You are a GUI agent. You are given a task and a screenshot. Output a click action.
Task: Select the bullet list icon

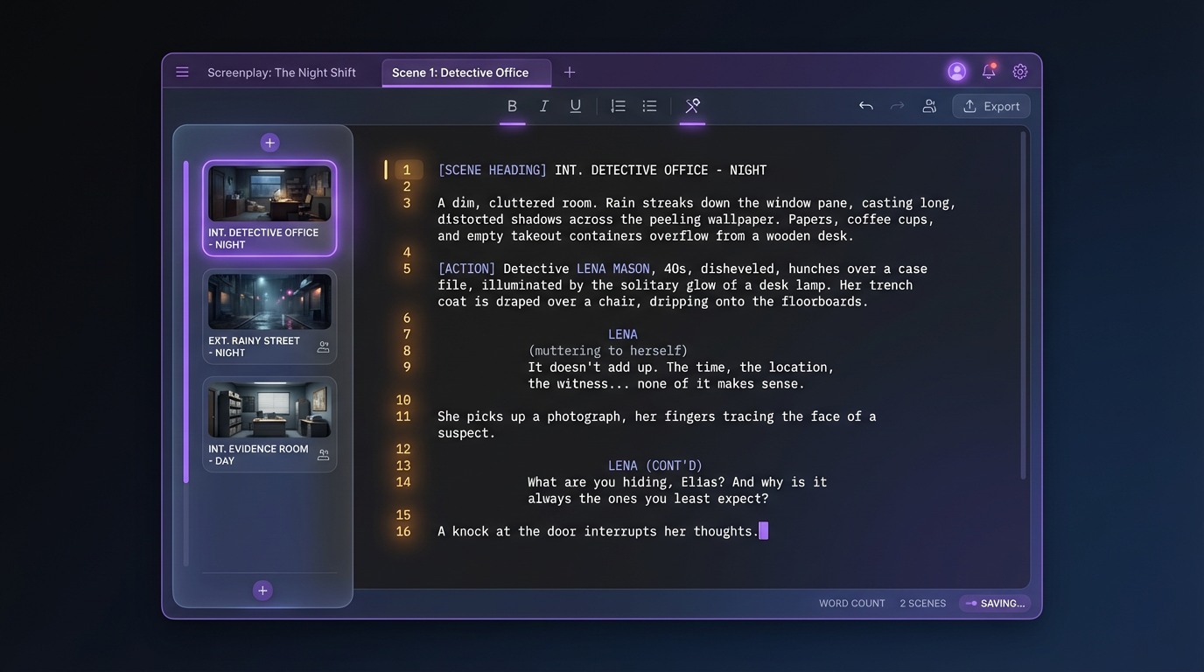649,105
